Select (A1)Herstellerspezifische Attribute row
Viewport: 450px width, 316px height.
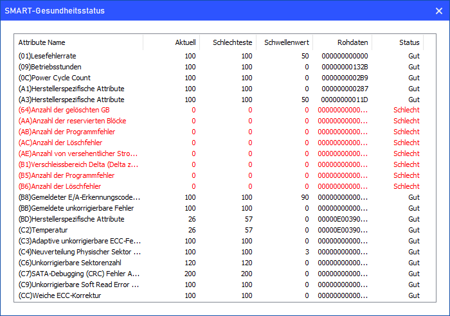(219, 89)
